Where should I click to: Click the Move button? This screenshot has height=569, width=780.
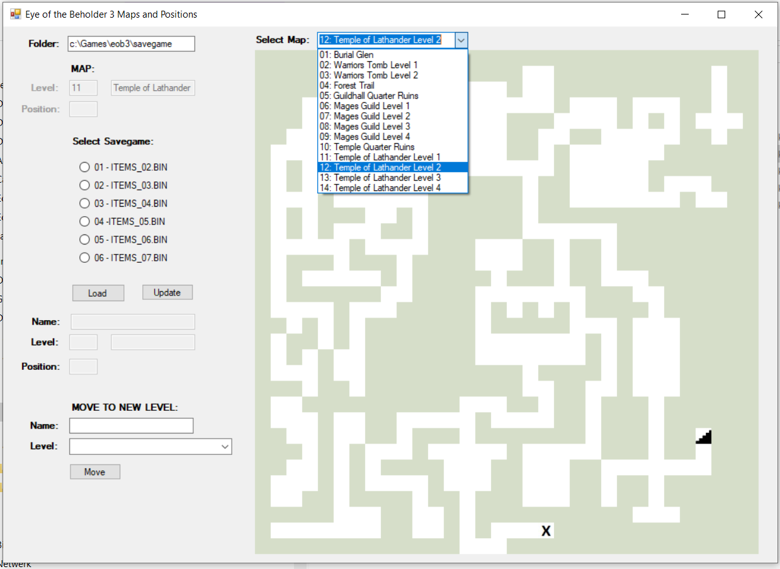94,472
